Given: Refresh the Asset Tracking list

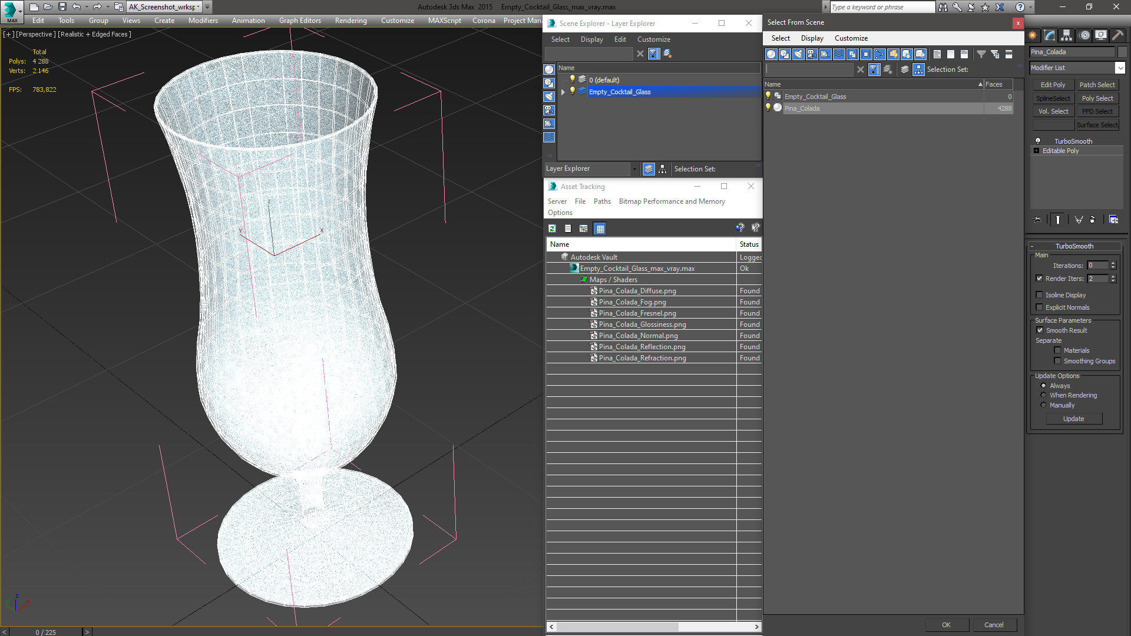Looking at the screenshot, I should coord(552,228).
